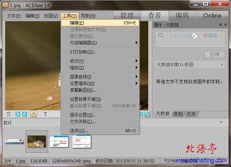
Task: Choose 选项(O)... Alt+O menu item
Action: (100, 131)
